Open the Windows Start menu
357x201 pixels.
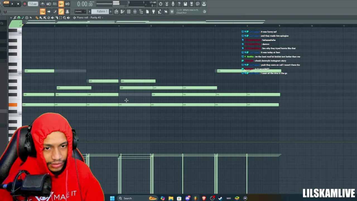112,198
